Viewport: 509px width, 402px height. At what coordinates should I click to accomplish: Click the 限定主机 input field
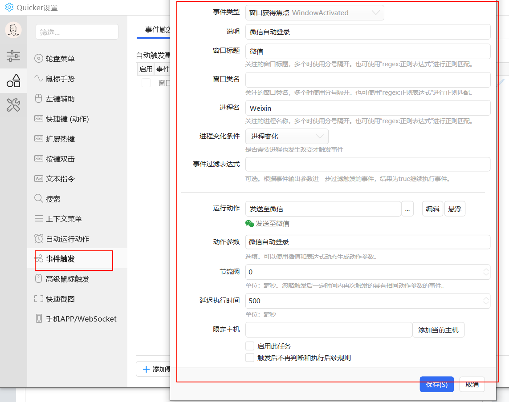[329, 330]
